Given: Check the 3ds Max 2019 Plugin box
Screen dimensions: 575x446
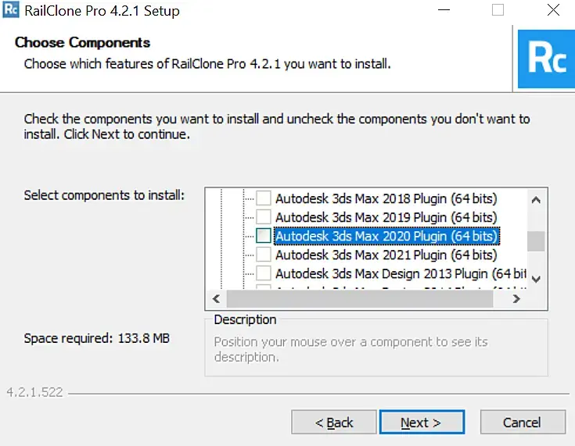Looking at the screenshot, I should click(x=264, y=217).
